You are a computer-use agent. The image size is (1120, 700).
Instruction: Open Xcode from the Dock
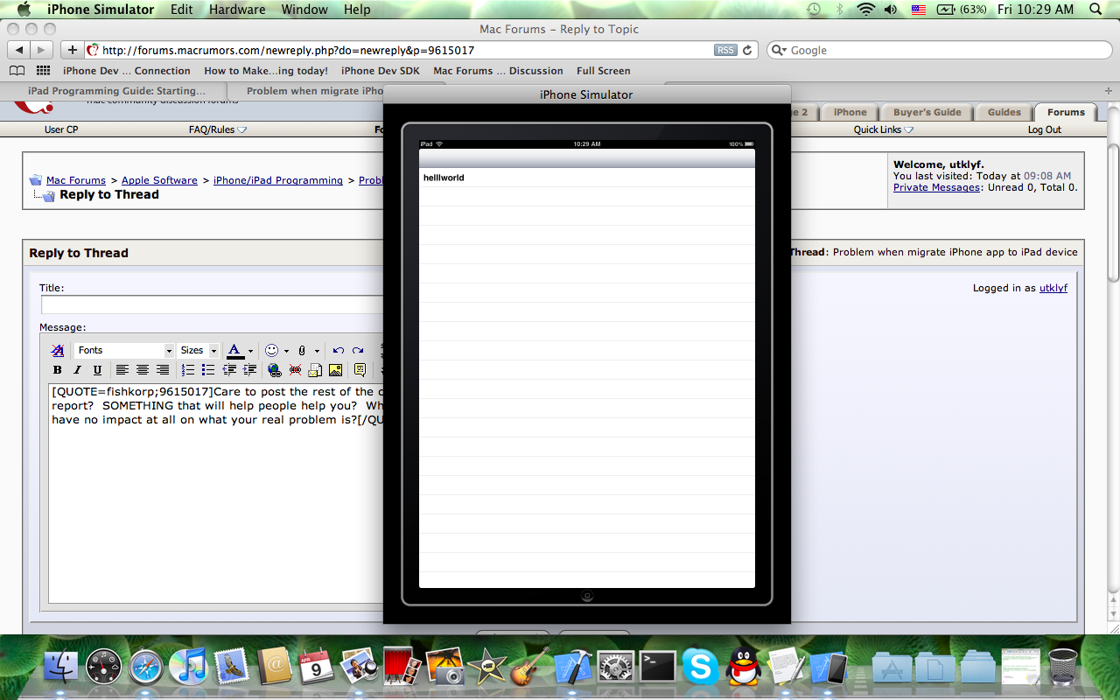(574, 668)
